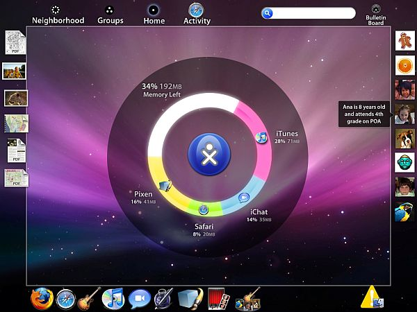This screenshot has height=312, width=417.
Task: Click the "Pixen" memory label
Action: coord(143,194)
